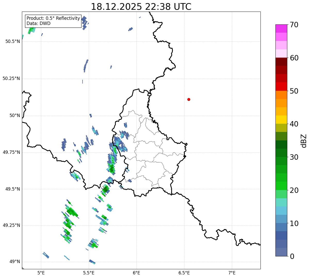Viewport: 310px width, 278px height.
Task: Click the latitude label 49.75°N
Action: click(11, 152)
